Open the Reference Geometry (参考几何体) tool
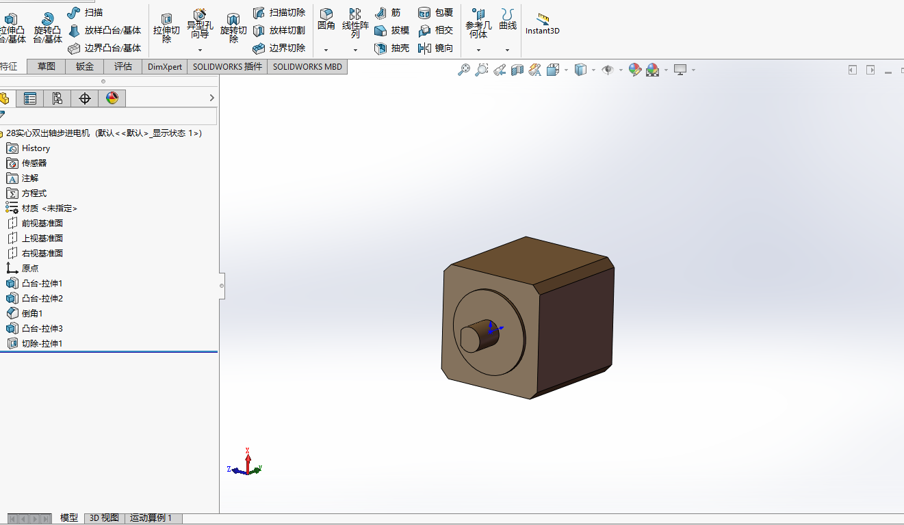Screen dimensions: 904x525 coord(478,23)
